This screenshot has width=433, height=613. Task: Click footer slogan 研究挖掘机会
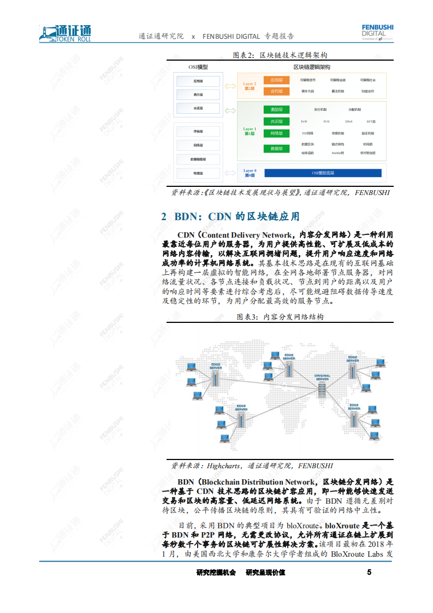(x=216, y=573)
